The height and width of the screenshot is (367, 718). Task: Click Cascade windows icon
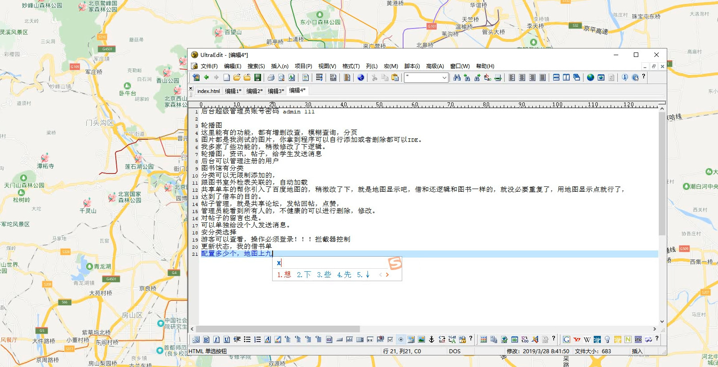[x=577, y=77]
